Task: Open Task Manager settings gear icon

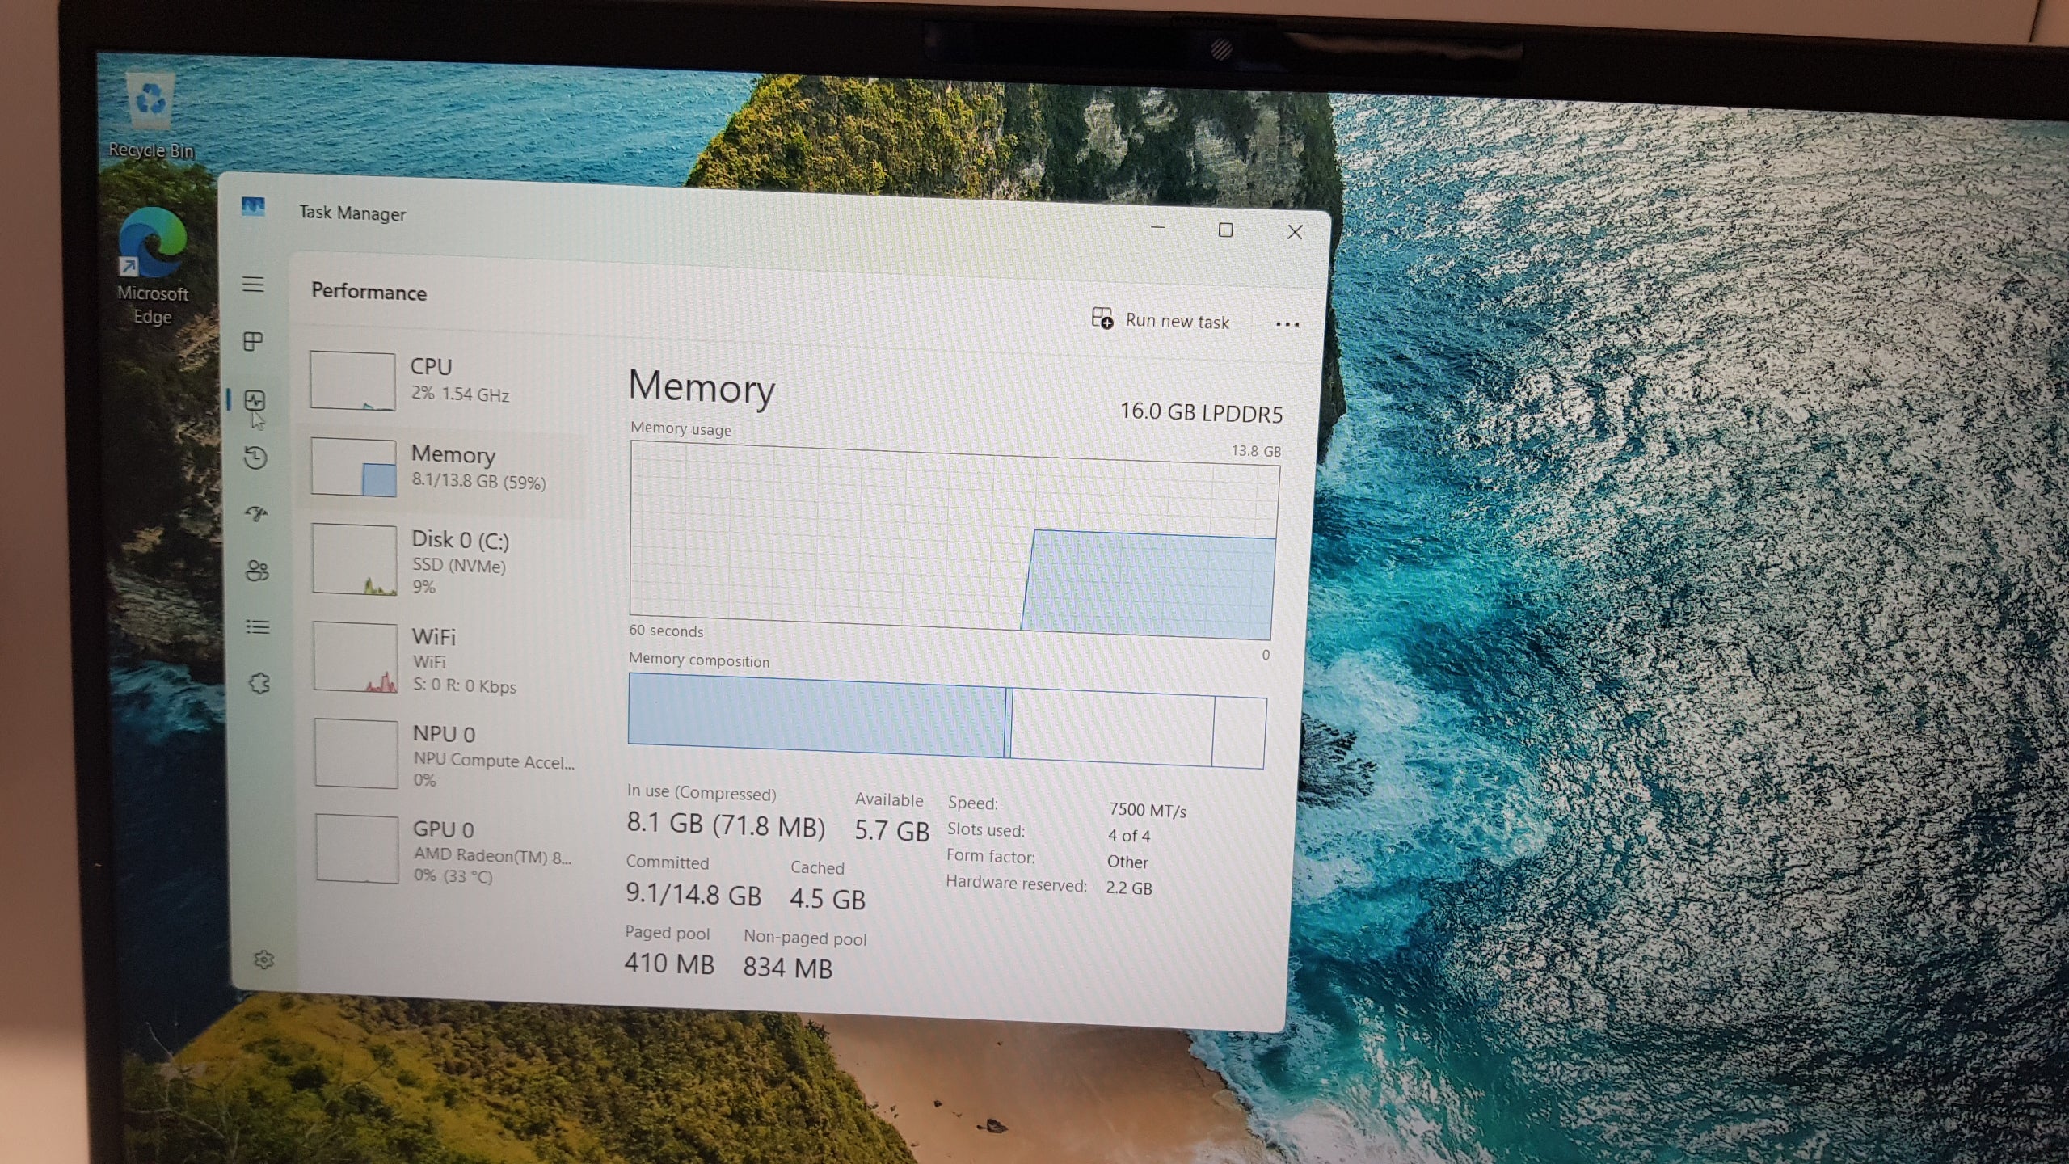Action: [264, 959]
